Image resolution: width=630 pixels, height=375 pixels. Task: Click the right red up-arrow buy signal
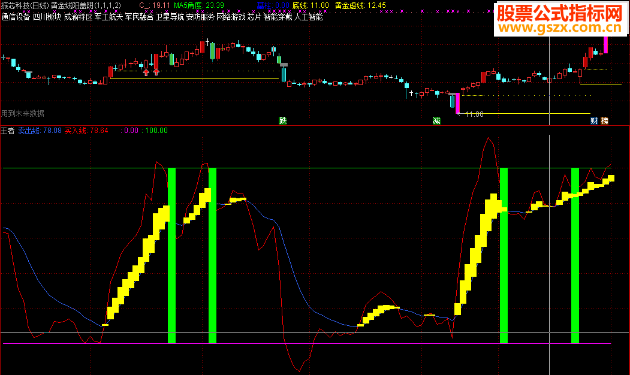(156, 72)
